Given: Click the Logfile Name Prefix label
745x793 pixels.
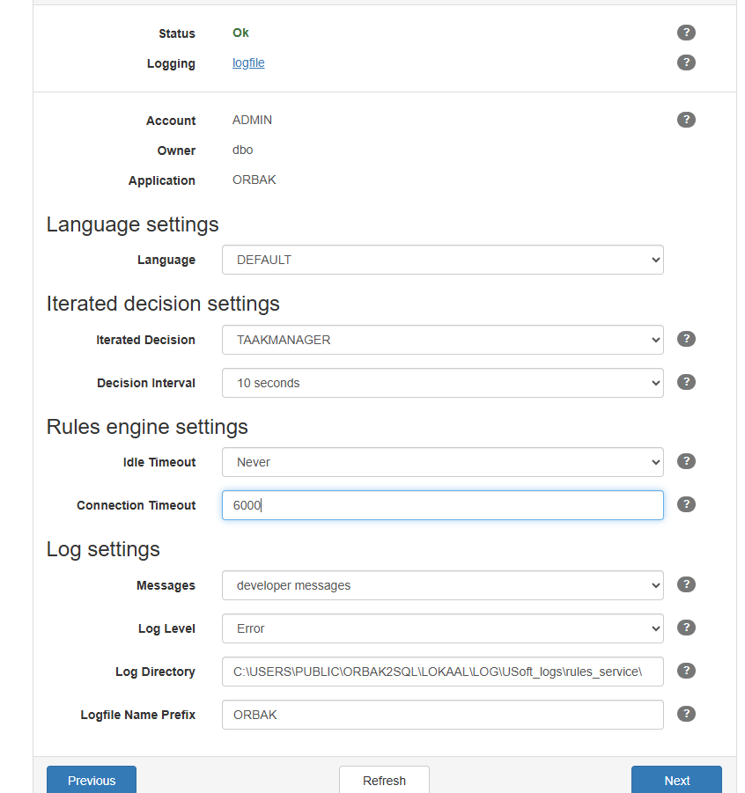Looking at the screenshot, I should [138, 715].
